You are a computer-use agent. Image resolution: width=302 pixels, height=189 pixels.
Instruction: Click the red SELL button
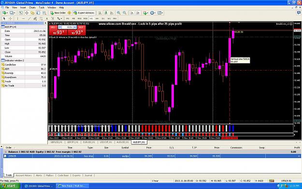[x=58, y=30]
